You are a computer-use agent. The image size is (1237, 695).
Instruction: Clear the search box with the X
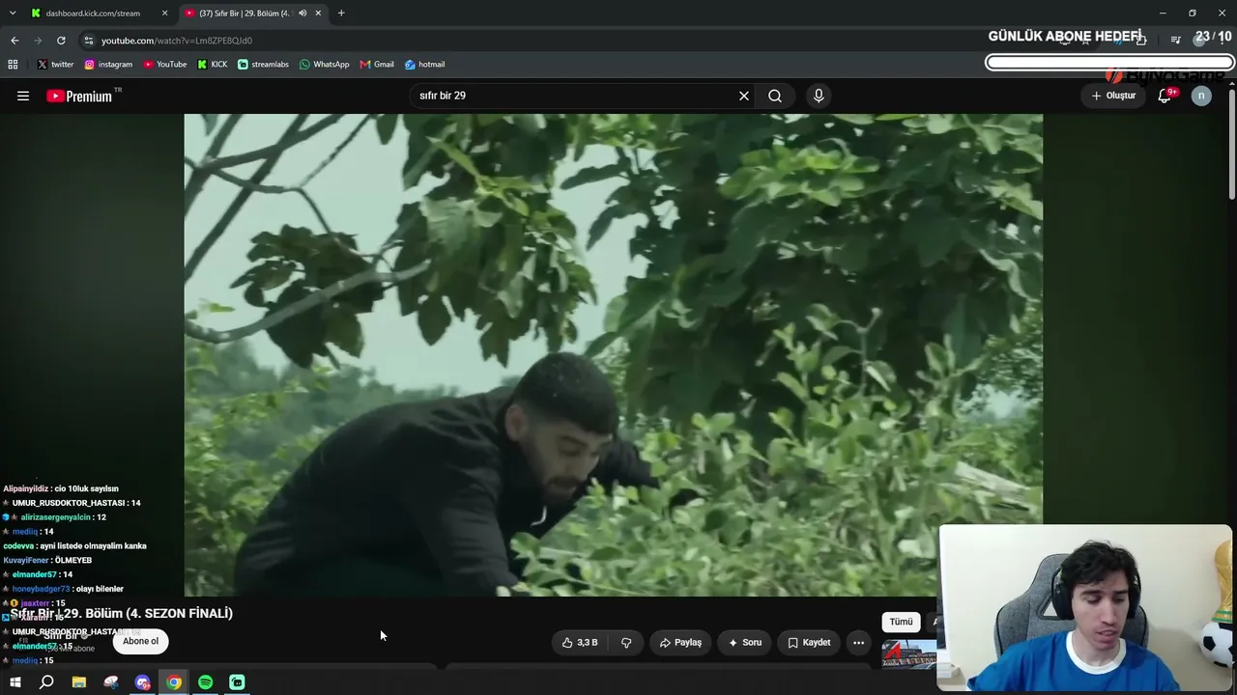(x=744, y=96)
